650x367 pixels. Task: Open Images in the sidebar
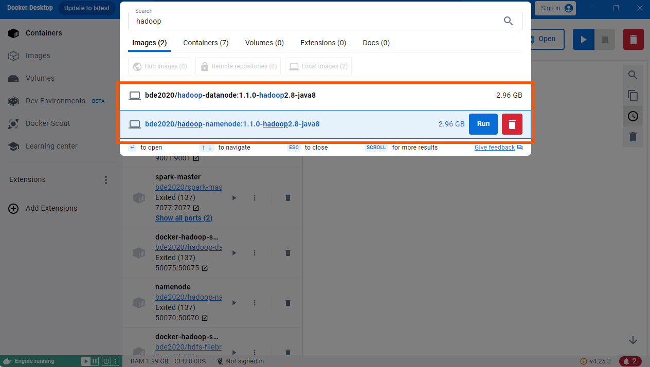29,56
